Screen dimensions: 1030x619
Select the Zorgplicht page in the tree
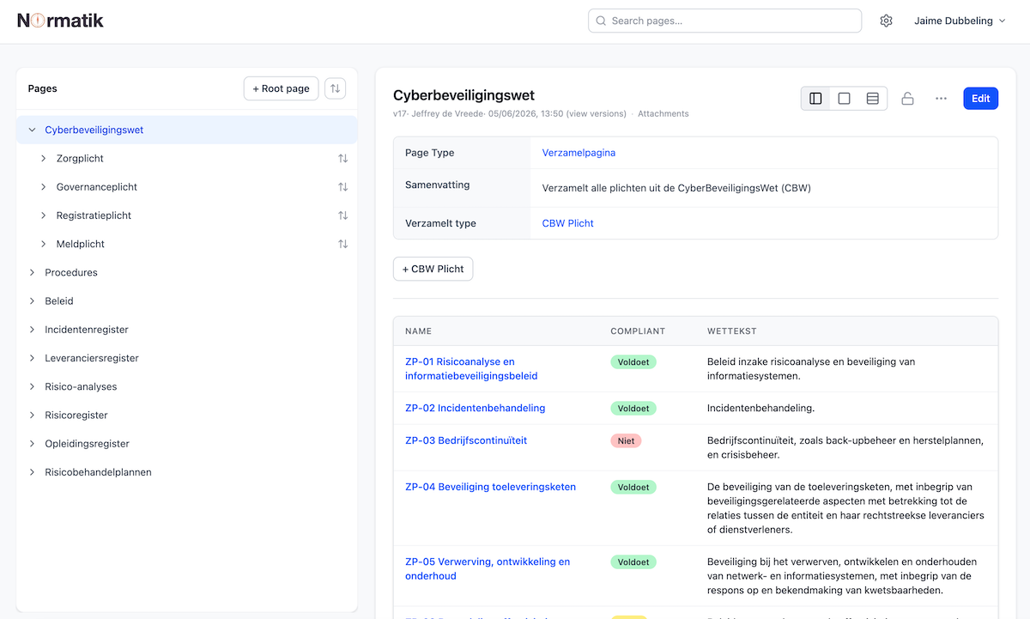pyautogui.click(x=80, y=159)
